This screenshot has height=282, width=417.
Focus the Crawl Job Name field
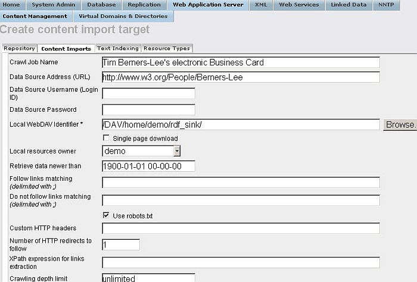pyautogui.click(x=241, y=62)
